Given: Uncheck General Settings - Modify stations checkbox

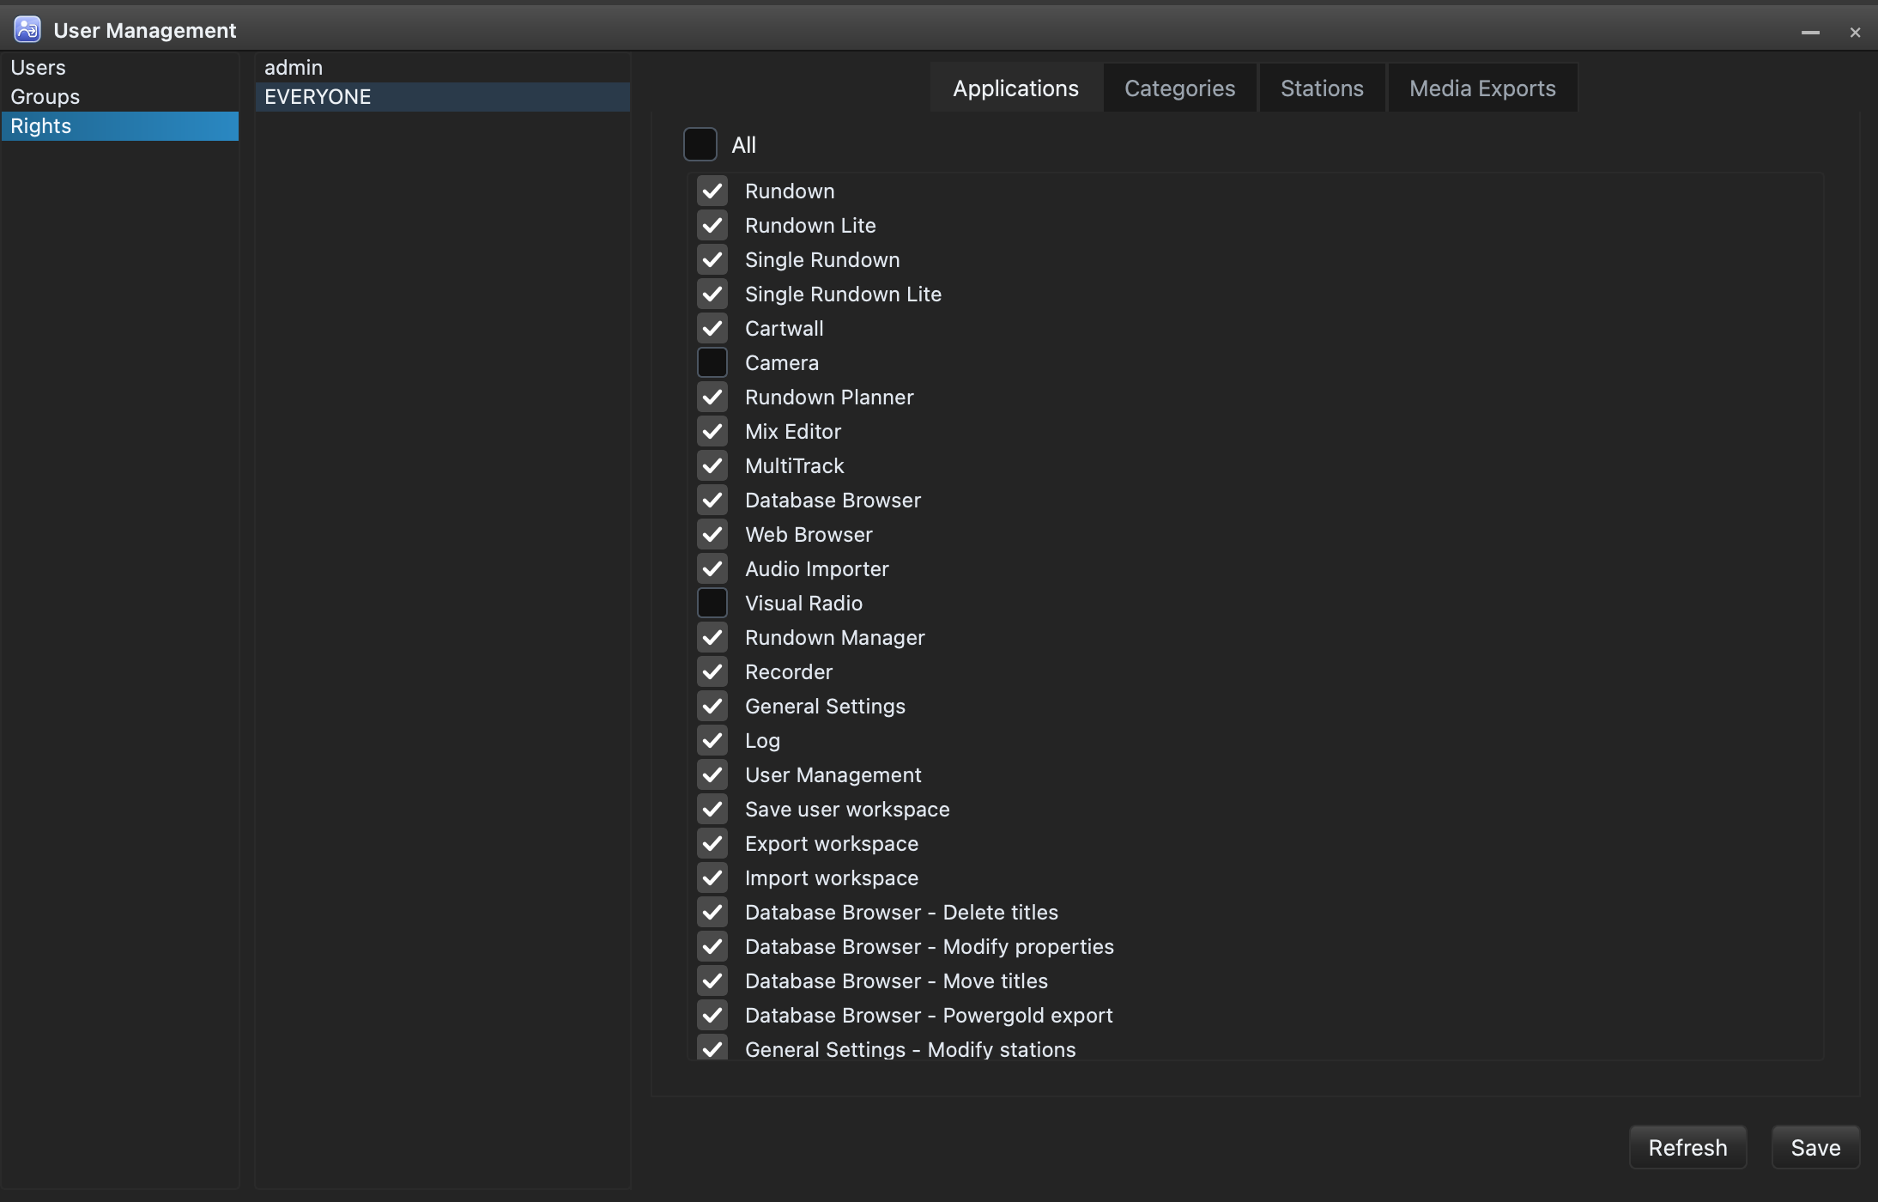Looking at the screenshot, I should point(712,1047).
